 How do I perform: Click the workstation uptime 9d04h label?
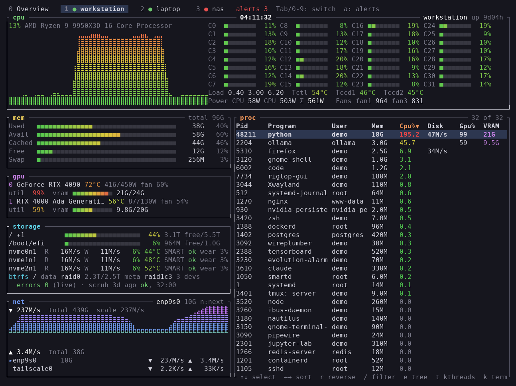click(x=463, y=17)
